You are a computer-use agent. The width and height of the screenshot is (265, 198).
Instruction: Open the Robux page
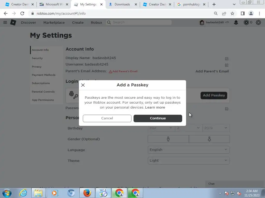(96, 23)
